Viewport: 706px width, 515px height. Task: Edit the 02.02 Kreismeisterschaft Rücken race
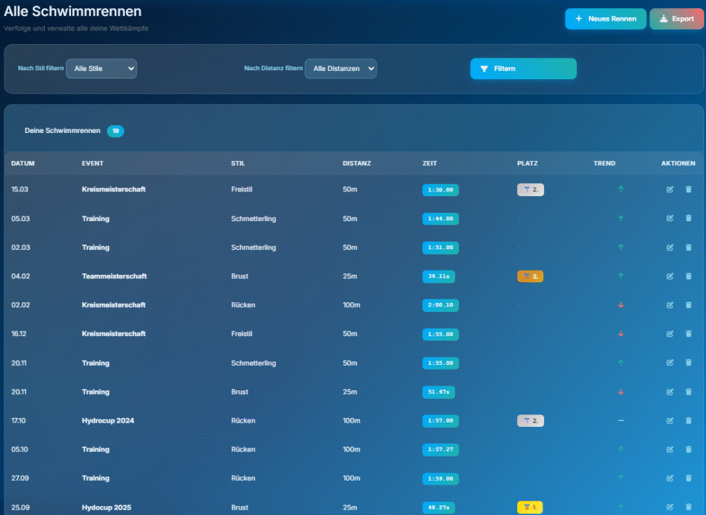[x=669, y=305]
